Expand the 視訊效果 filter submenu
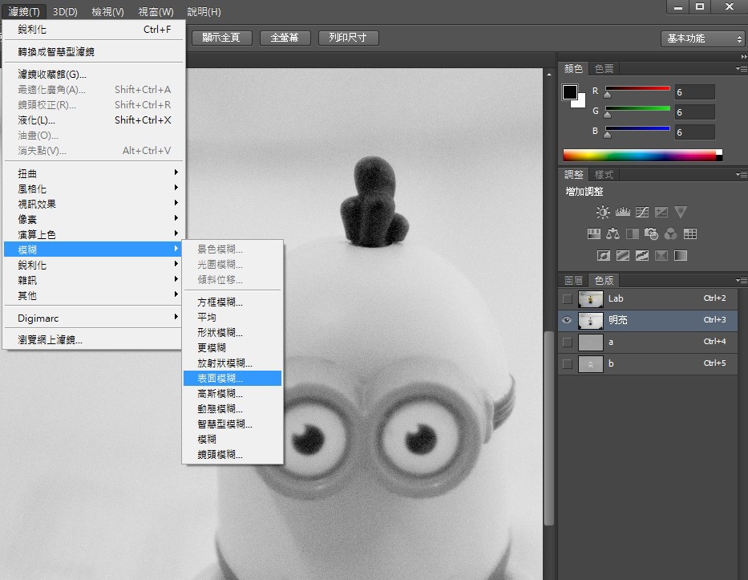The width and height of the screenshot is (748, 580). pyautogui.click(x=94, y=204)
